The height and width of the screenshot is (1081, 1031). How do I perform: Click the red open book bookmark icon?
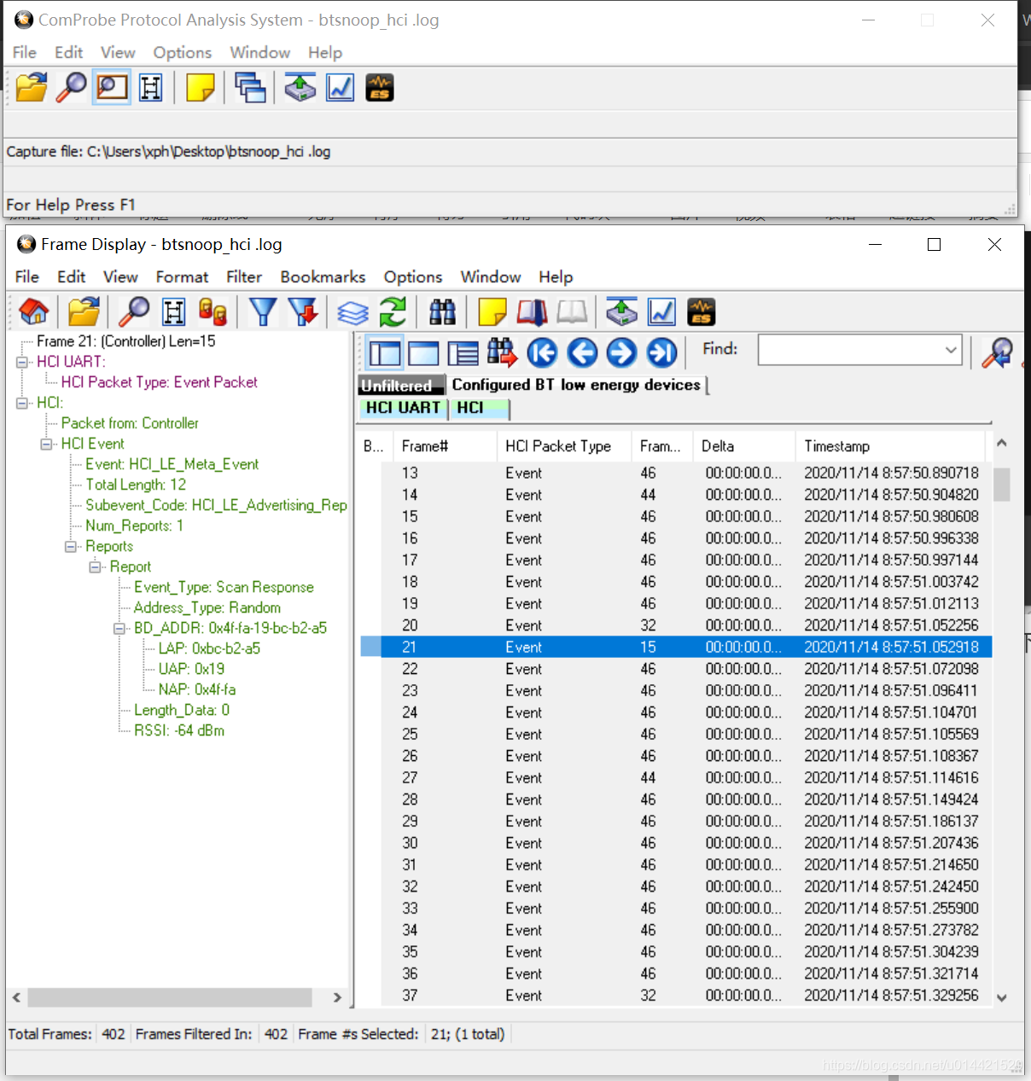[x=533, y=311]
